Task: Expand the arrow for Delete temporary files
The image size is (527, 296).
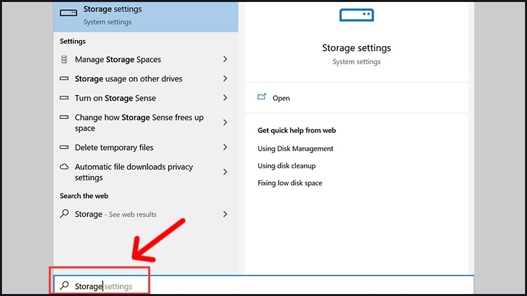Action: (x=225, y=148)
